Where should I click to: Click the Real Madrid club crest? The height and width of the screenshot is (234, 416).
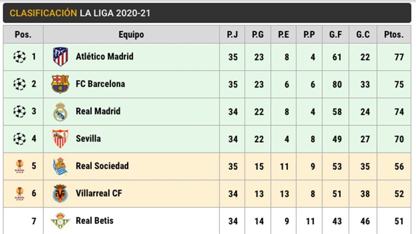[60, 112]
